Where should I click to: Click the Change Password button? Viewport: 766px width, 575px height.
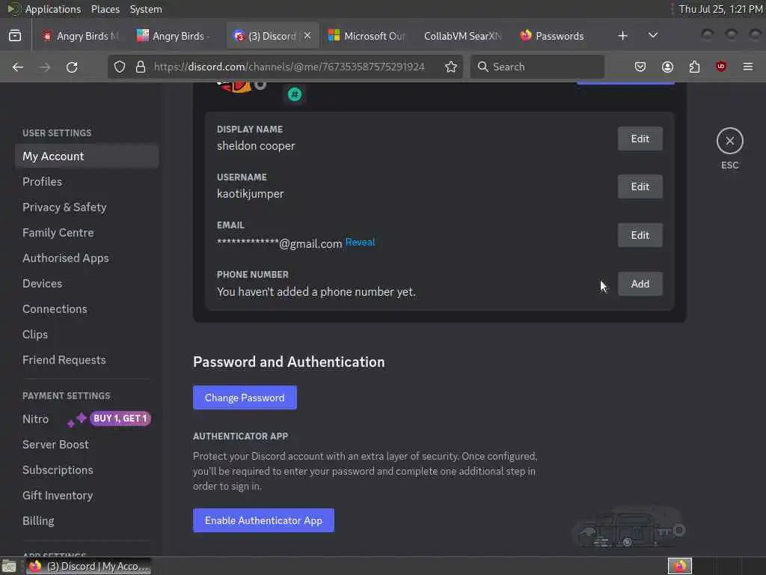point(245,398)
